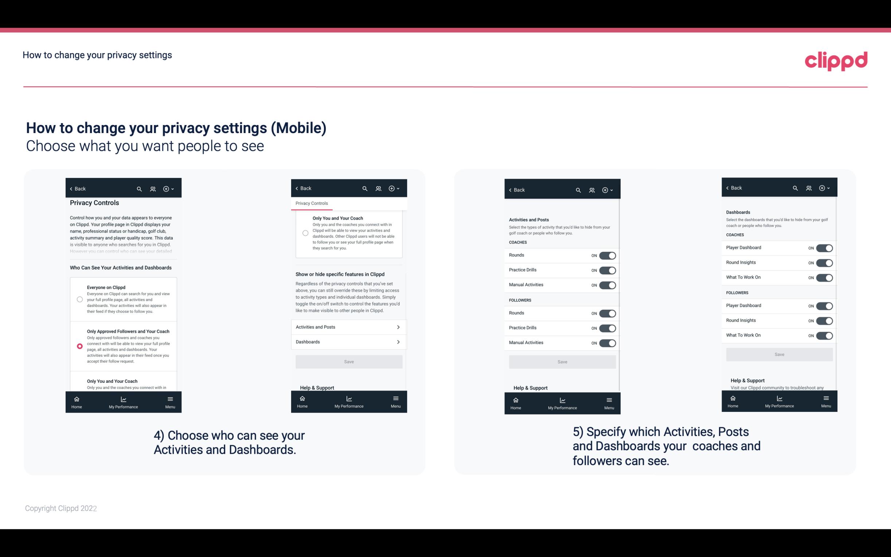Viewport: 891px width, 557px height.
Task: Click Save button on Dashboards screen
Action: click(x=779, y=354)
